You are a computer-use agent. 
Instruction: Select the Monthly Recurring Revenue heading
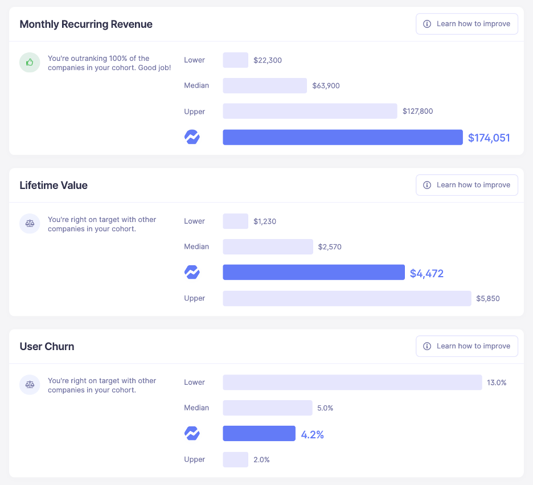click(x=86, y=24)
